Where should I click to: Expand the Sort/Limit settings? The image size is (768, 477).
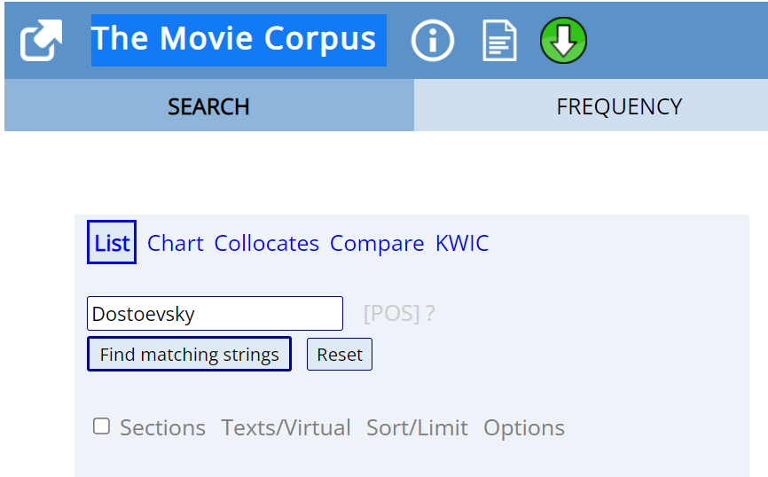pos(417,427)
